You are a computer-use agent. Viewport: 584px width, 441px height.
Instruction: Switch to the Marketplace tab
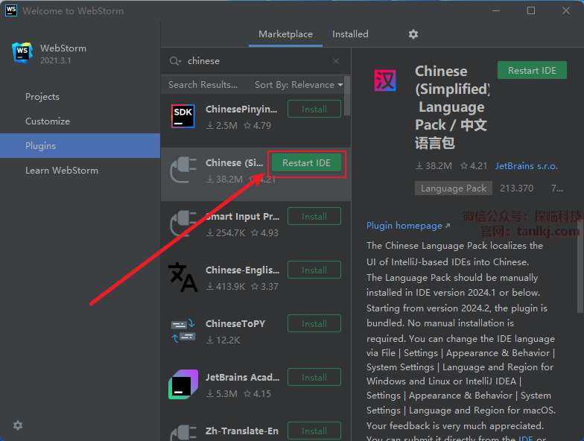coord(286,34)
